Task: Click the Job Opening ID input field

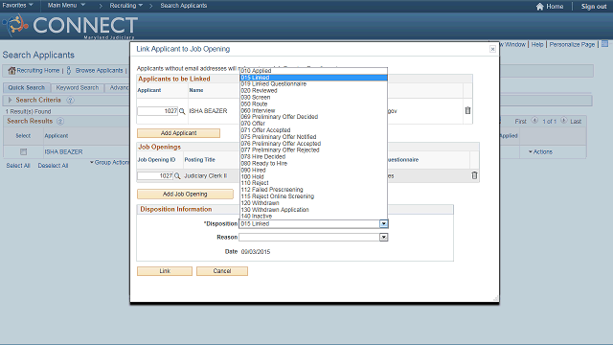Action: [x=155, y=176]
